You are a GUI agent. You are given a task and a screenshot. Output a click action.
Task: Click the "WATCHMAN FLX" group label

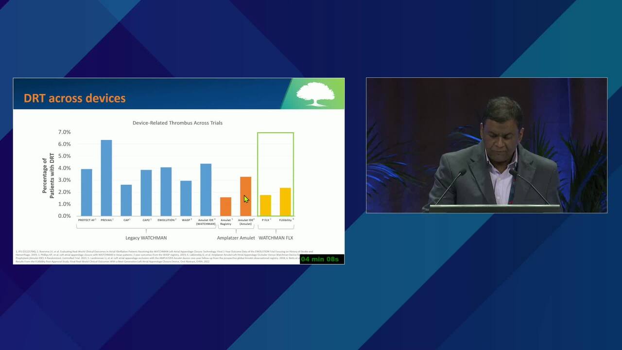pos(276,238)
